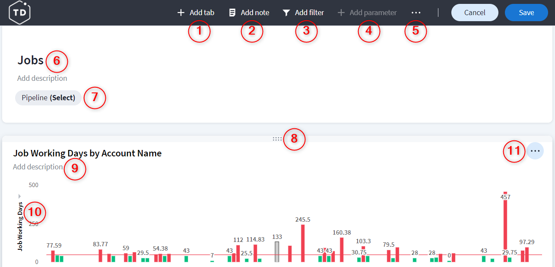Screen dimensions: 555x267
Task: Click the funnel icon beside Add filter
Action: coord(286,13)
